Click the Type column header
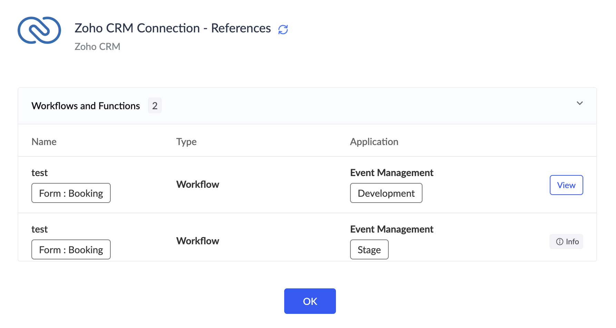616x328 pixels. pos(186,142)
